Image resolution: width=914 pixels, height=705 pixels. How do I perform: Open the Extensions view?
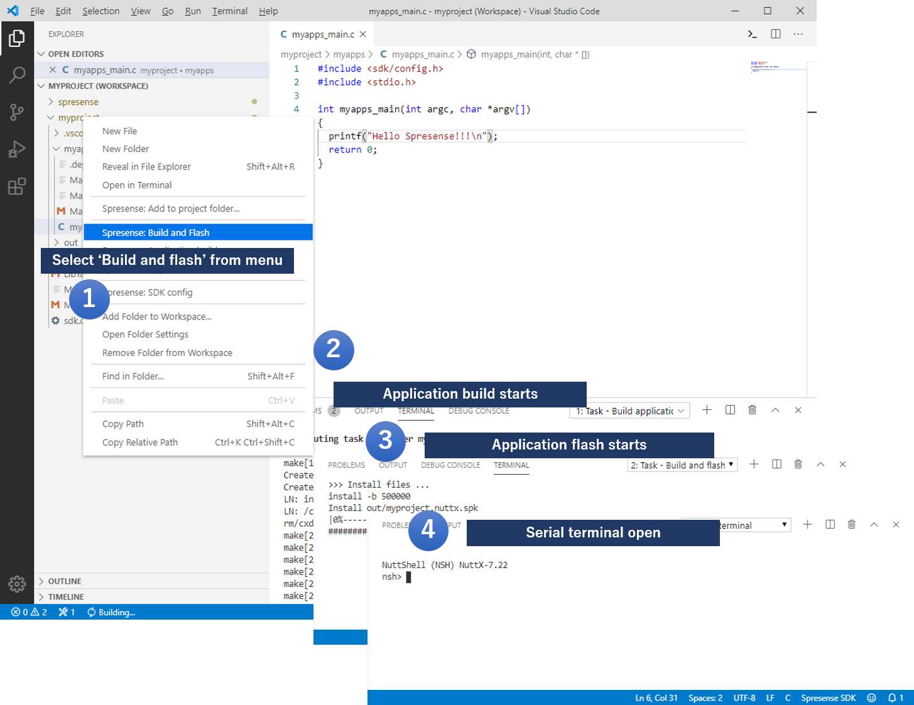pyautogui.click(x=17, y=186)
